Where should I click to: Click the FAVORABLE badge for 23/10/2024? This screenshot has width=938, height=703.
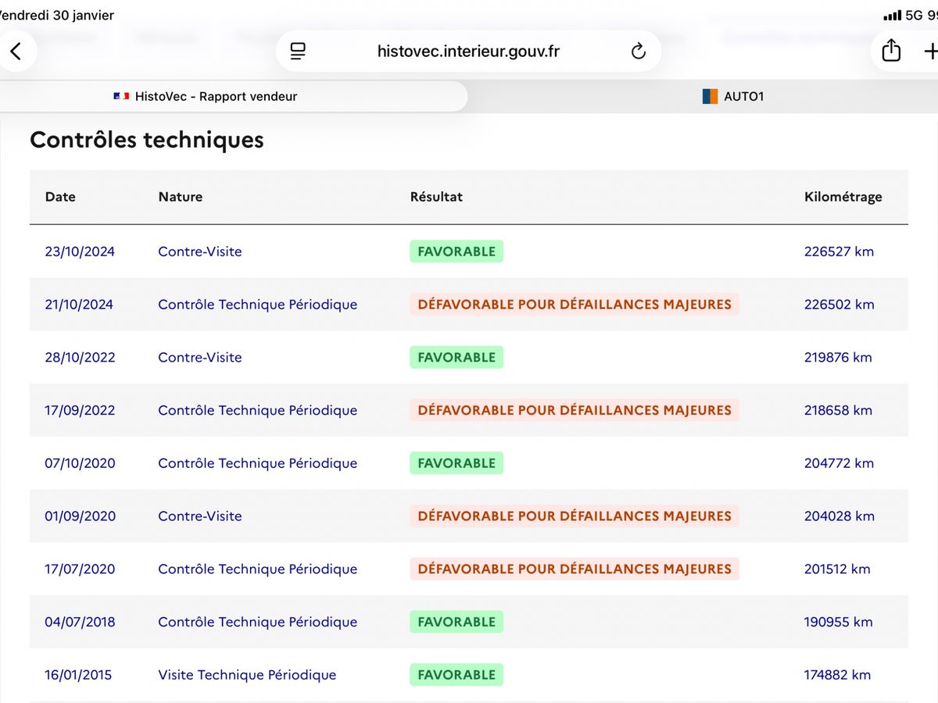coord(456,252)
